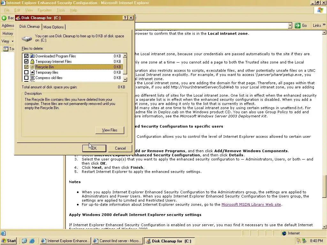Screen dimensions: 327x245
Task: Switch to Cannot find server taskbar button
Action: pos(118,241)
